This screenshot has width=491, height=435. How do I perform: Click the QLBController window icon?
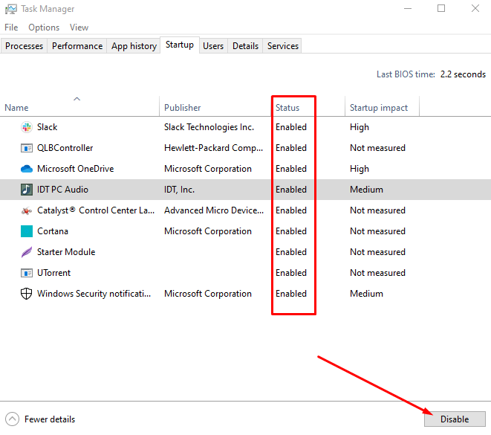(27, 148)
